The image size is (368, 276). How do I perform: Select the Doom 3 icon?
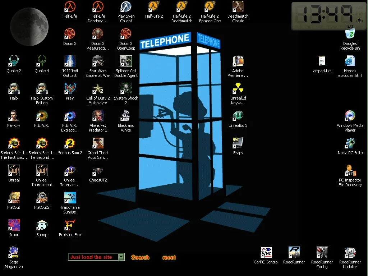[70, 34]
